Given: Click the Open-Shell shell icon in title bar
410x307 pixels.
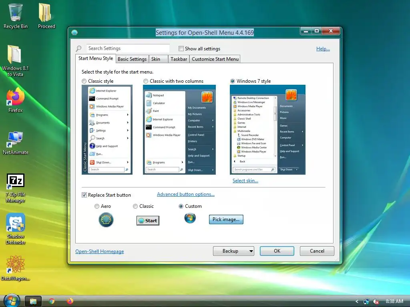Looking at the screenshot, I should pos(74,33).
